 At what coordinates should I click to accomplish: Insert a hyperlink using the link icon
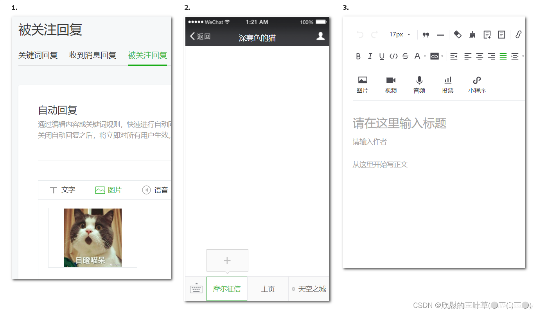(x=518, y=34)
